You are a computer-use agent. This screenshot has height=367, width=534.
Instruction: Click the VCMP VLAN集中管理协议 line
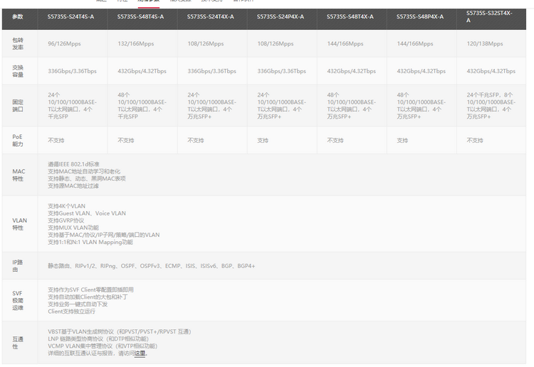(x=103, y=346)
